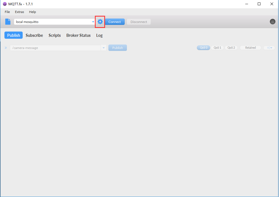Enable the Retained message toggle
279x197 pixels.
pyautogui.click(x=250, y=48)
